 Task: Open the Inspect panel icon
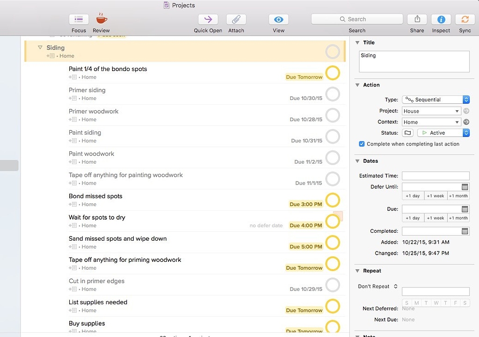[x=441, y=20]
